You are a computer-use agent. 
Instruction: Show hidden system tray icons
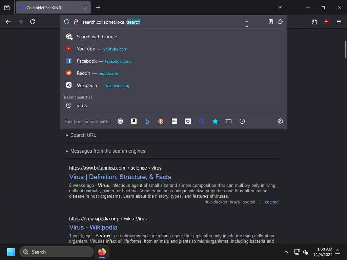[x=286, y=252]
